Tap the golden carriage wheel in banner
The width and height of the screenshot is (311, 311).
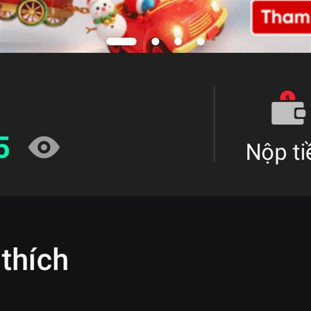click(32, 12)
